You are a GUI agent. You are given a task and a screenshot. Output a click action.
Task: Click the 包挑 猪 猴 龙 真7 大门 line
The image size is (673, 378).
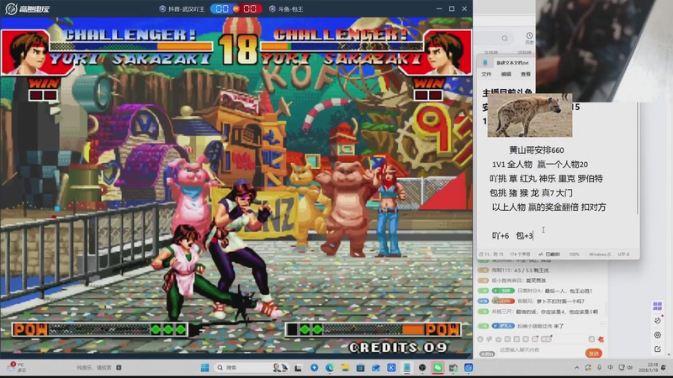(x=531, y=193)
